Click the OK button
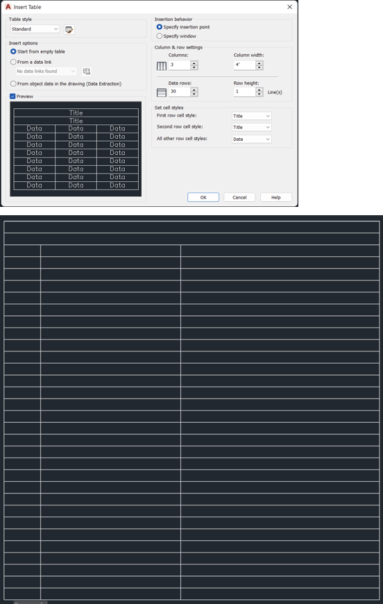The image size is (383, 604). coord(203,197)
